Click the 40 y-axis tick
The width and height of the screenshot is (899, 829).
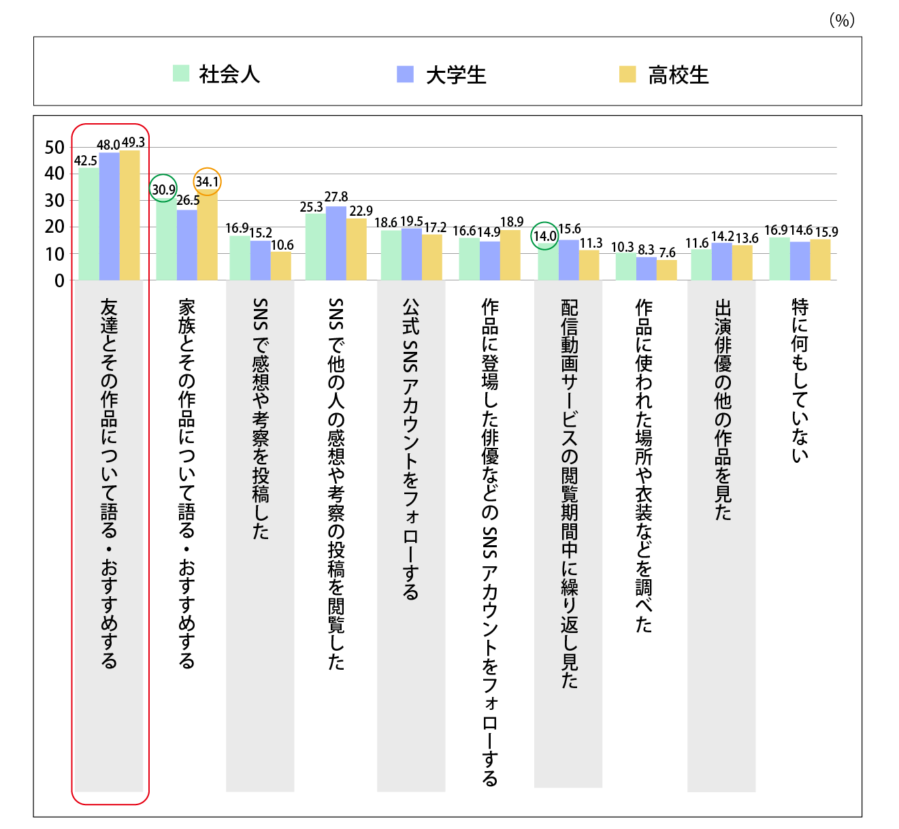click(x=54, y=174)
